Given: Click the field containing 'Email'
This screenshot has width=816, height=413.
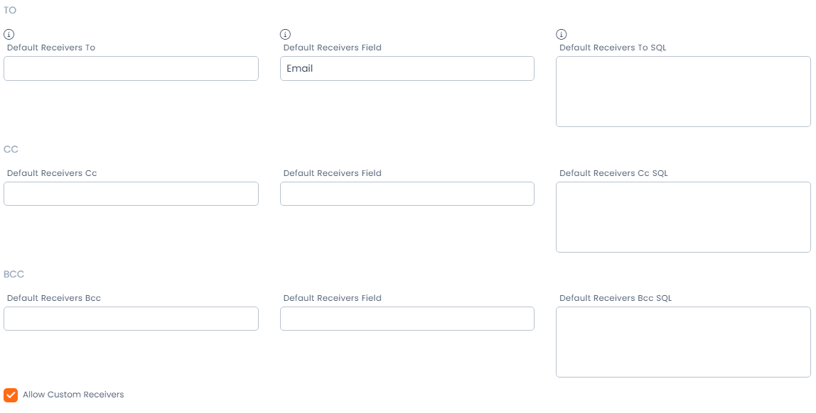Looking at the screenshot, I should point(407,69).
